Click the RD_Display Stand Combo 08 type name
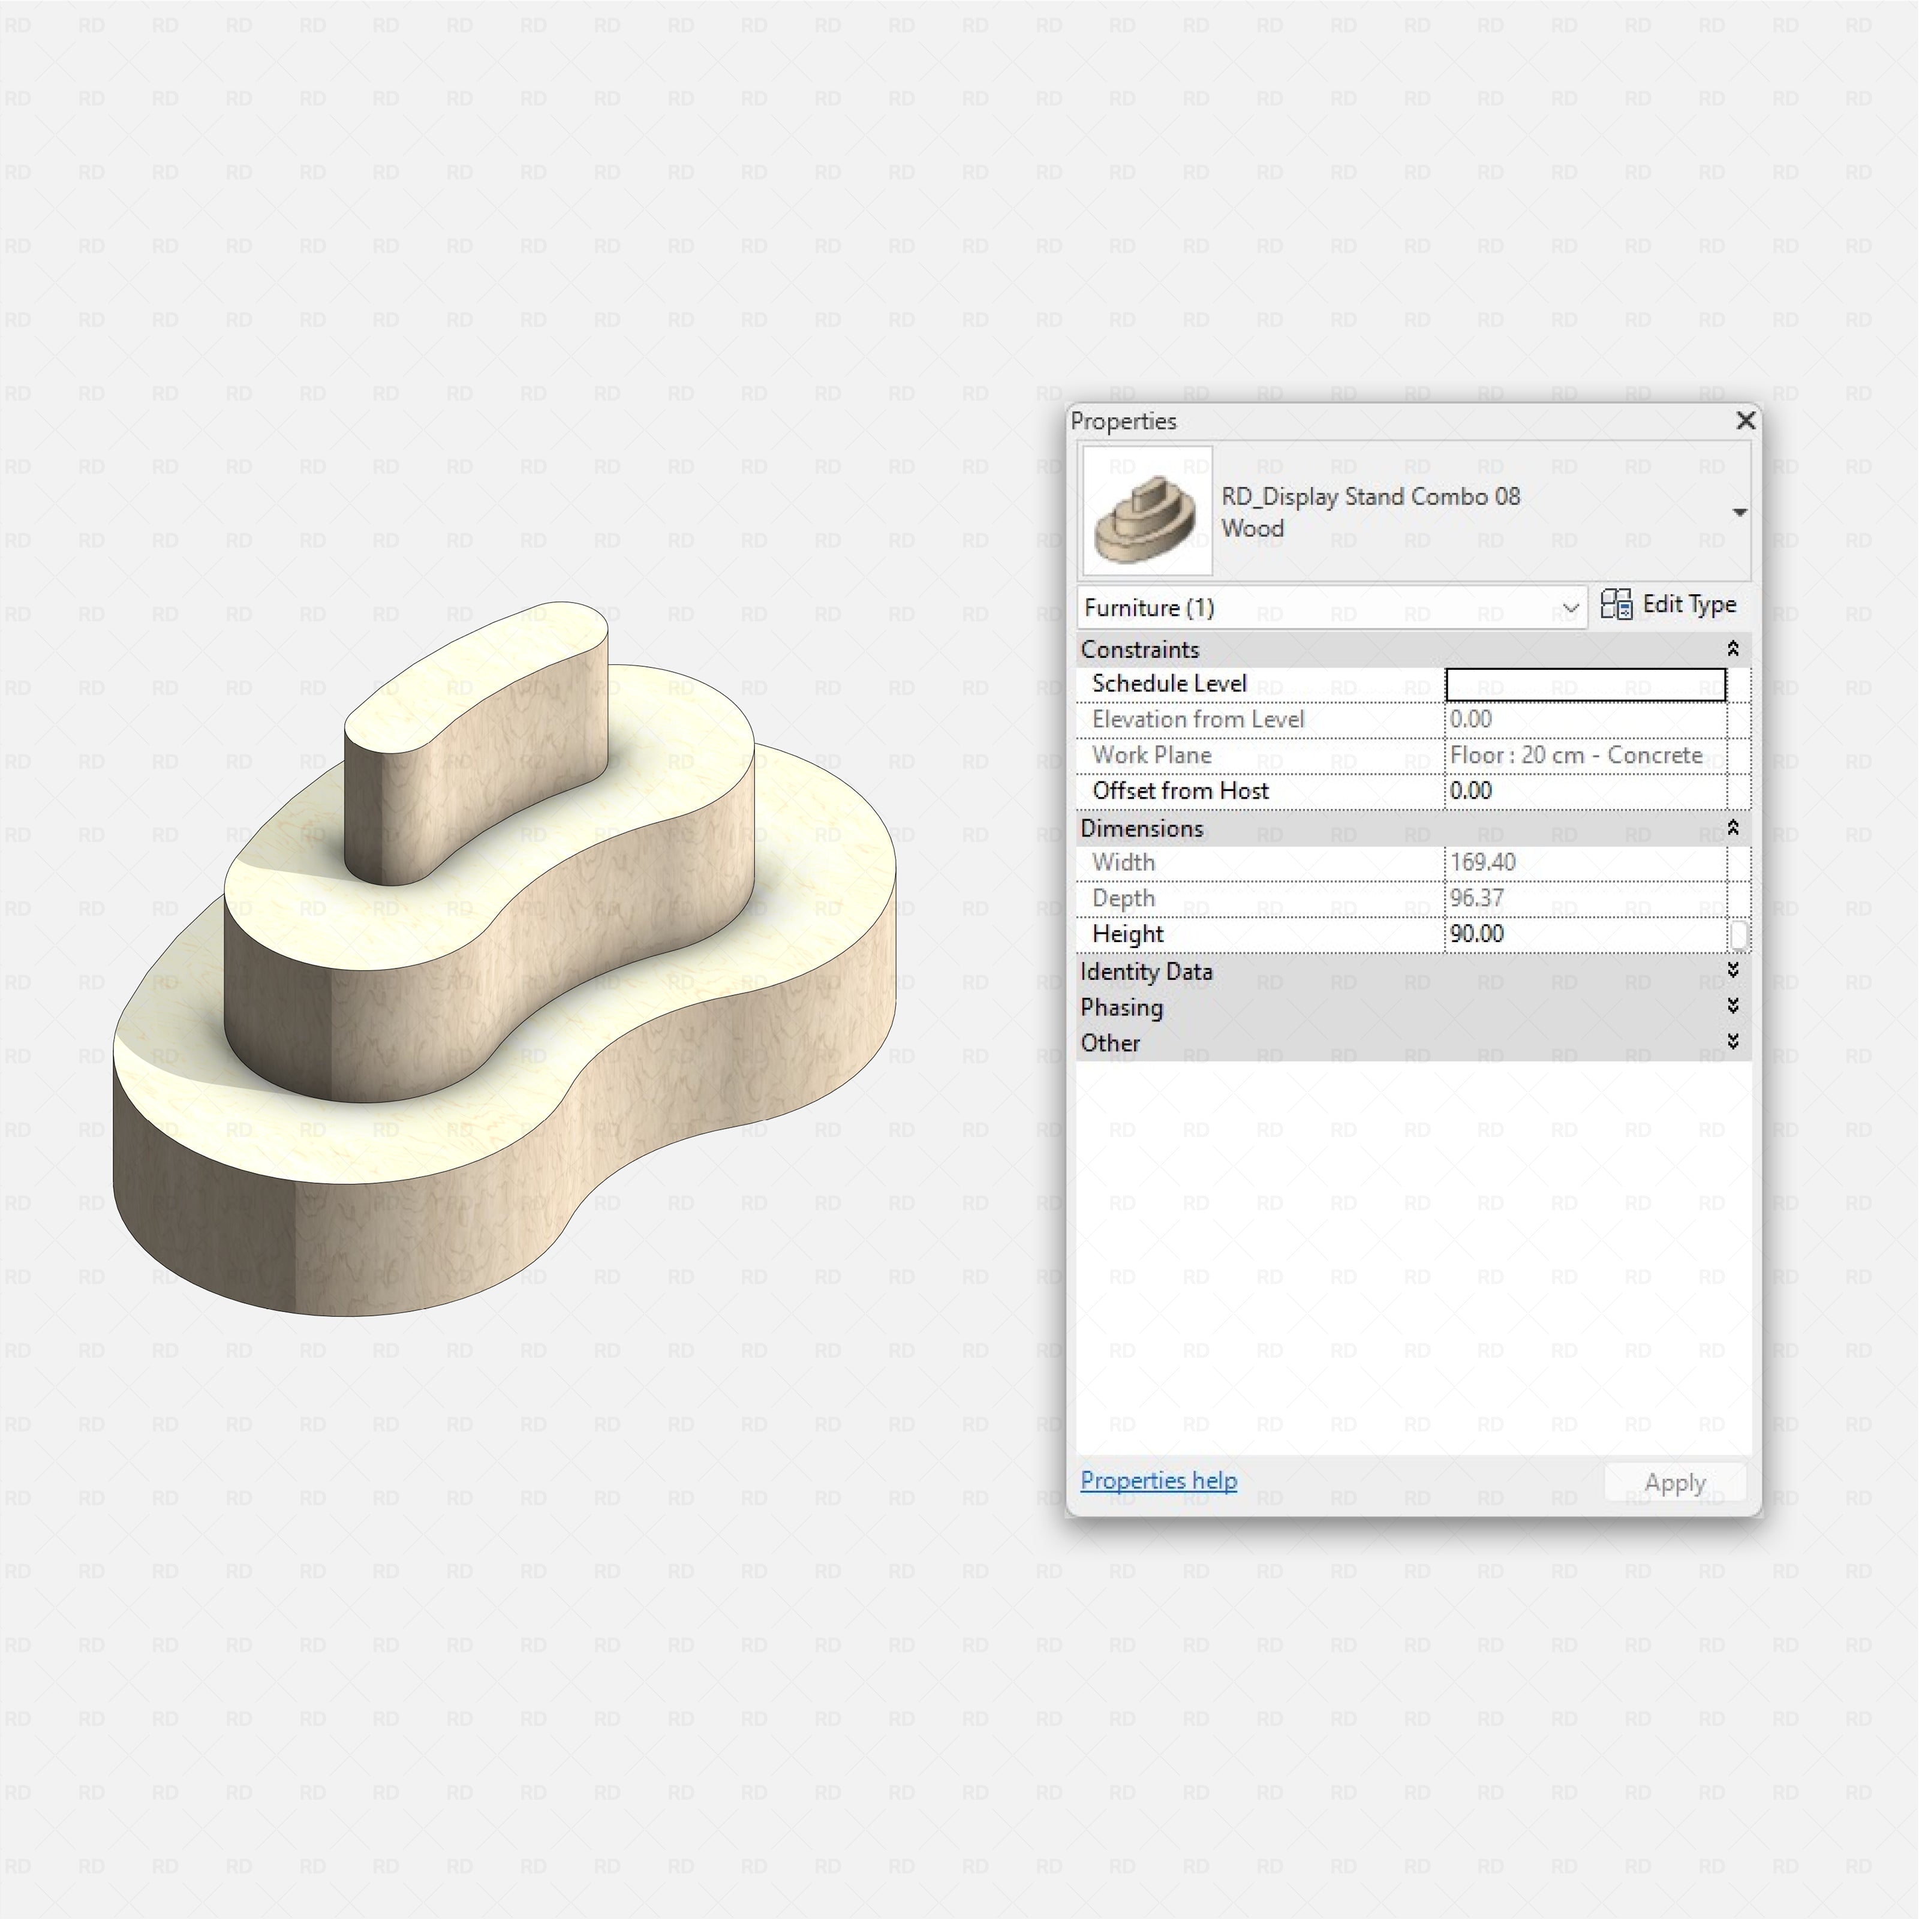Image resolution: width=1919 pixels, height=1919 pixels. click(x=1370, y=497)
